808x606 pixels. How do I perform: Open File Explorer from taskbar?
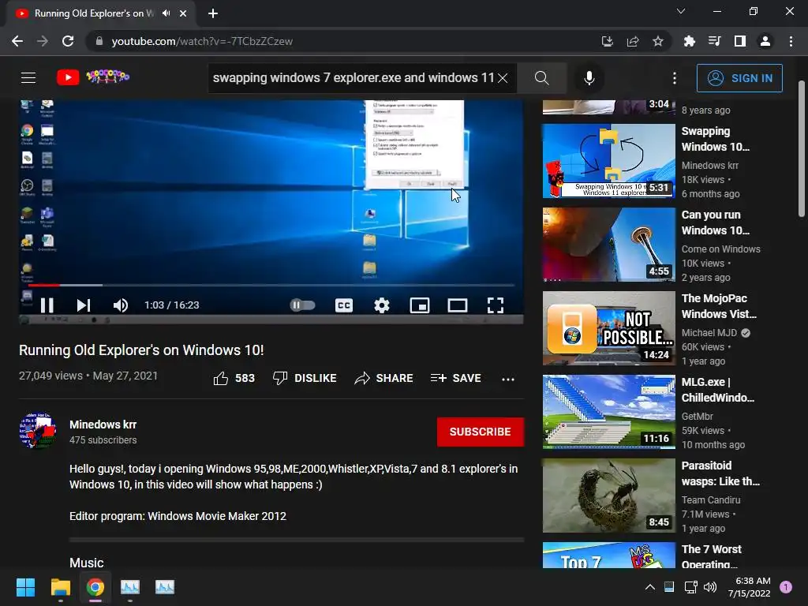[x=60, y=587]
